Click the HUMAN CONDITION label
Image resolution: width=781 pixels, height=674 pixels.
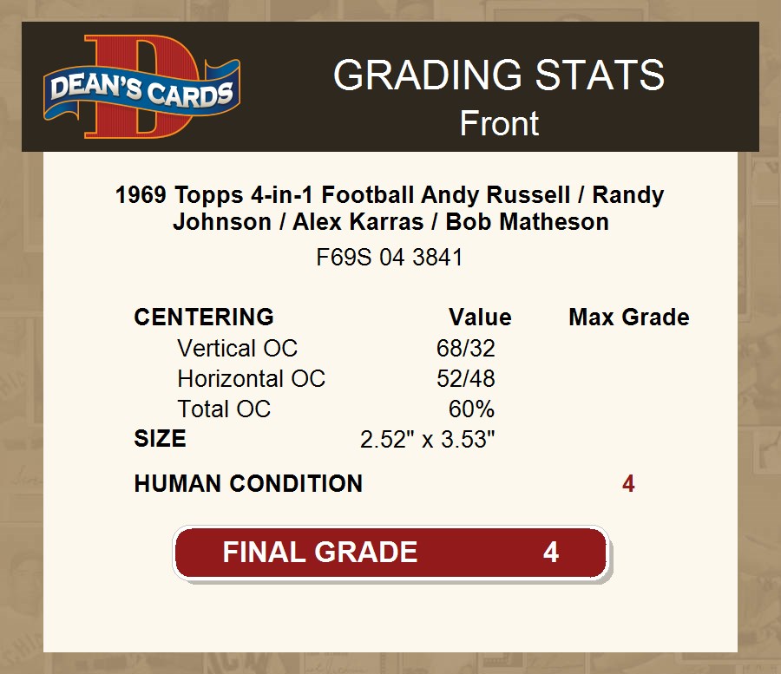pos(248,483)
